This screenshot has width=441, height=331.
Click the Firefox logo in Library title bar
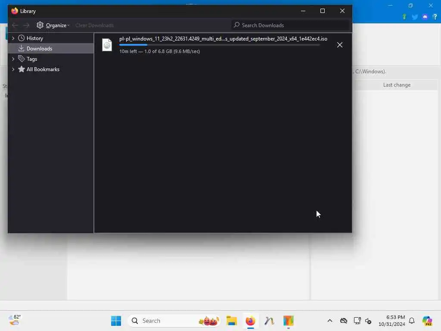click(x=15, y=11)
